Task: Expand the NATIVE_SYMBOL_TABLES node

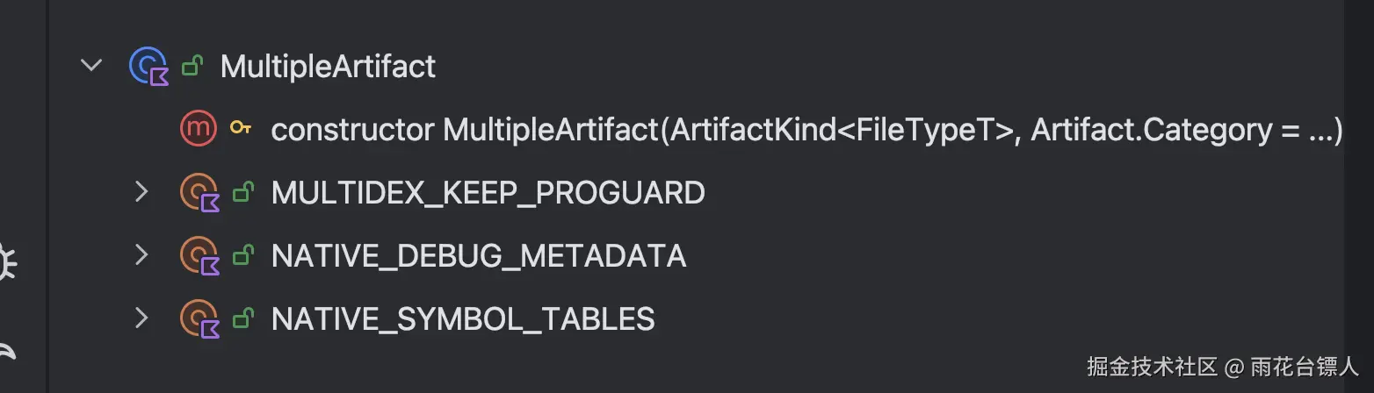Action: point(141,318)
